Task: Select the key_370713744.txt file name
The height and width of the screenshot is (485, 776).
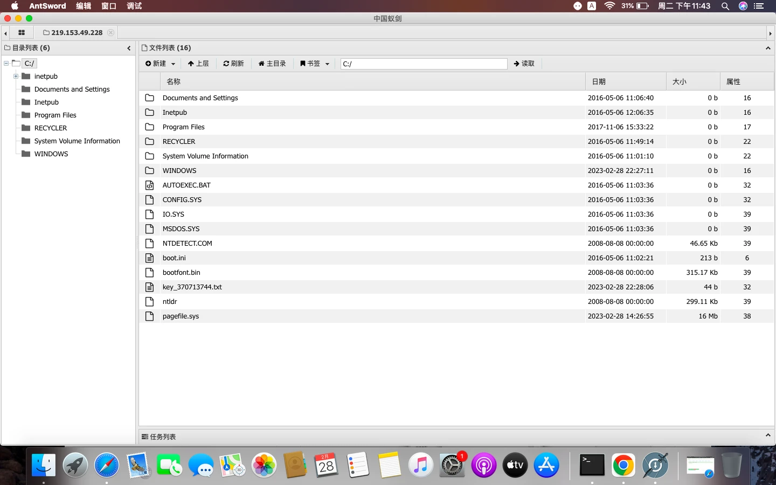Action: [x=192, y=287]
